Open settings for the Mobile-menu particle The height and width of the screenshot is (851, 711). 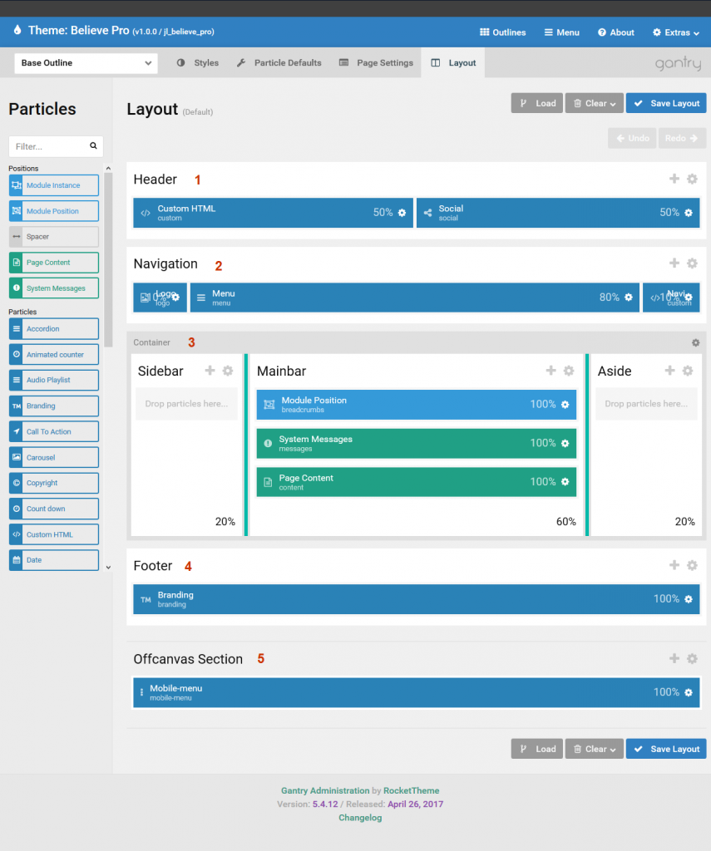tap(688, 691)
